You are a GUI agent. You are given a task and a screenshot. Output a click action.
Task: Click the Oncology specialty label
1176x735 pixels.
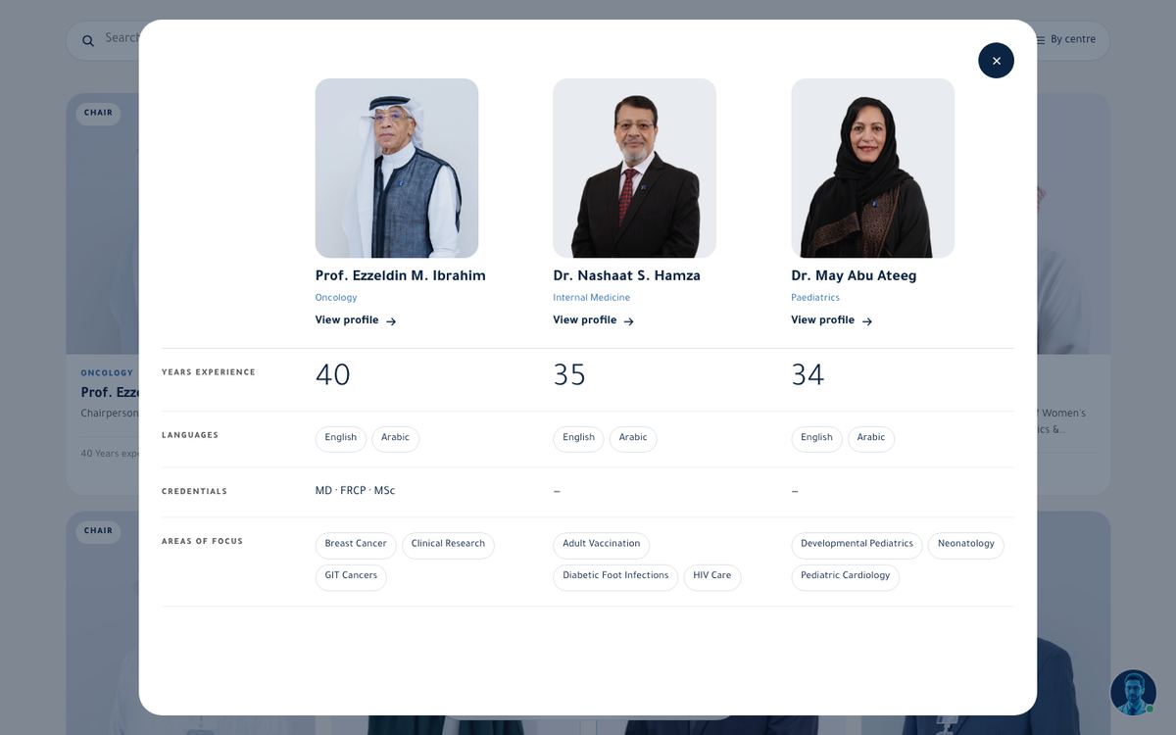click(x=336, y=298)
